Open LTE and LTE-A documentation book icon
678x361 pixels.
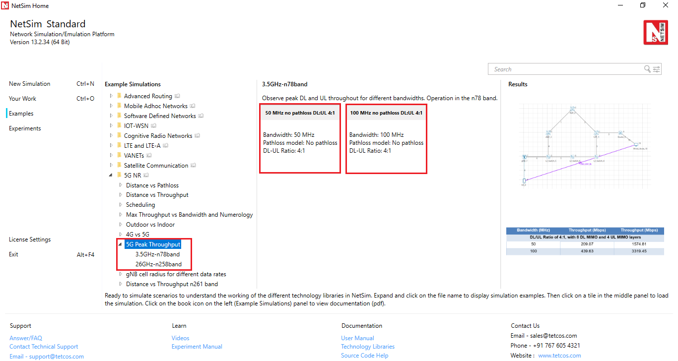click(x=166, y=146)
